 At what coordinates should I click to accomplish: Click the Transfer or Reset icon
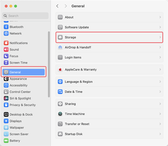(x=60, y=124)
